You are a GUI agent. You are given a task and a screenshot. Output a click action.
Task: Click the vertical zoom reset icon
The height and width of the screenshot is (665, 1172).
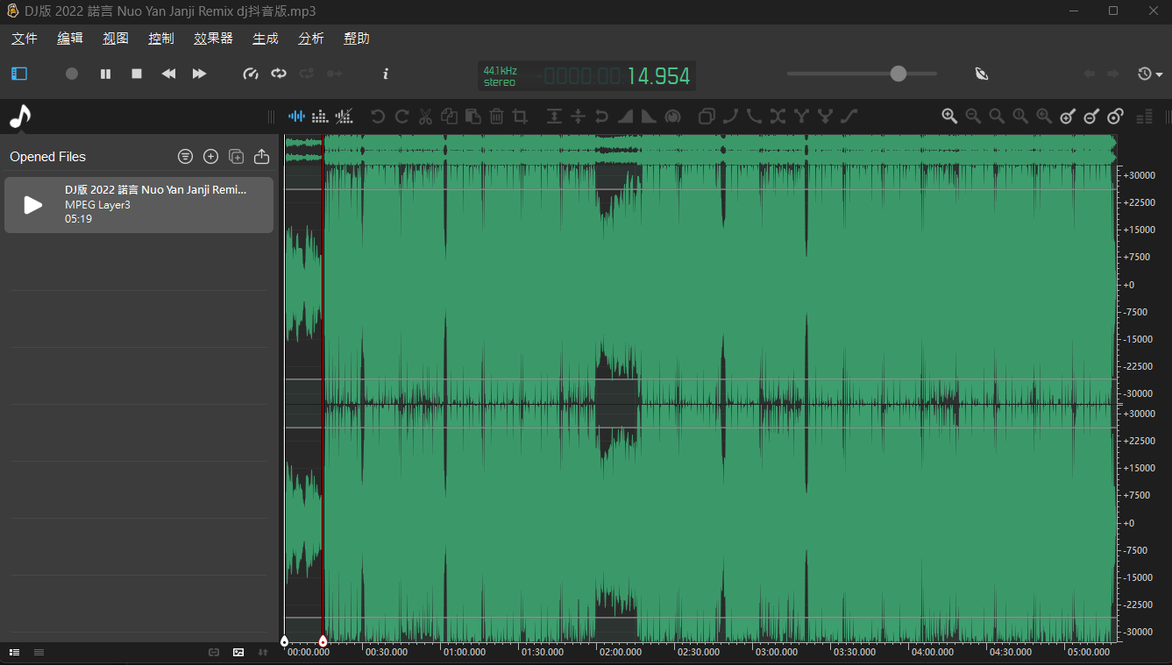tap(1115, 116)
